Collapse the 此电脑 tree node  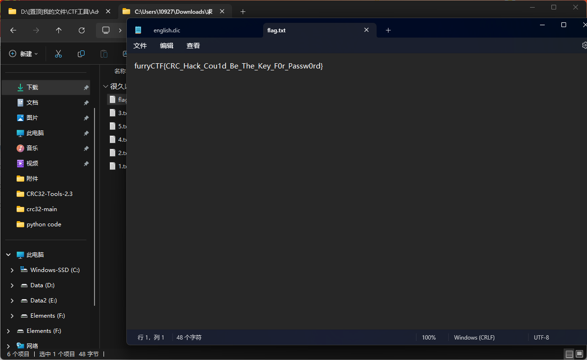8,255
